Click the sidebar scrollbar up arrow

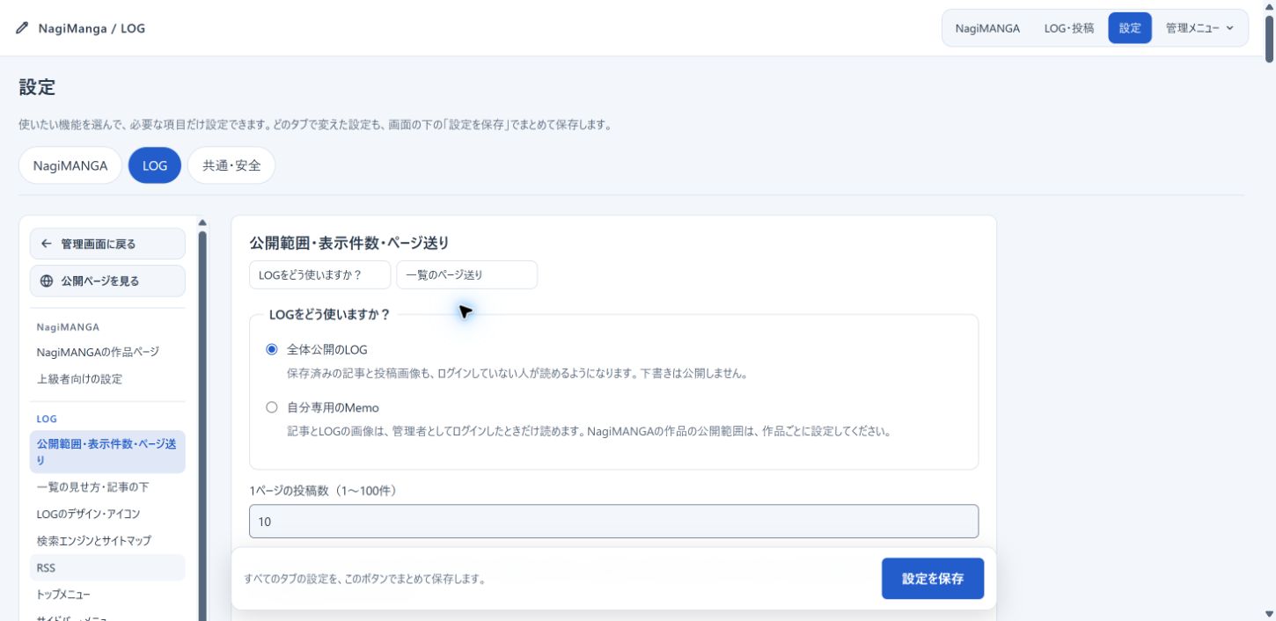click(202, 223)
